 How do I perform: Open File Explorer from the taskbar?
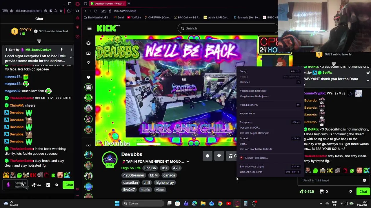point(203,203)
